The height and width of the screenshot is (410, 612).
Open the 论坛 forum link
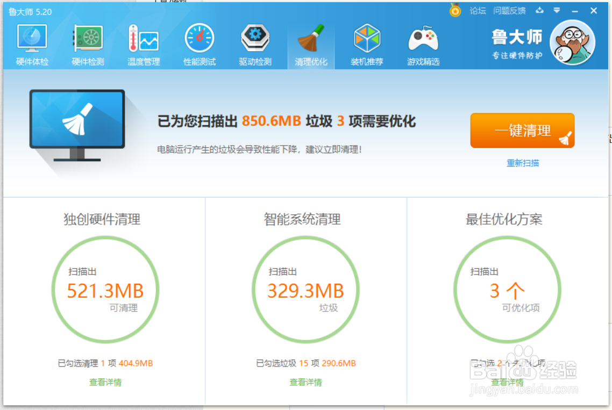[478, 11]
